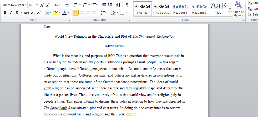Open Font dialog box launcher

pyautogui.click(x=69, y=20)
